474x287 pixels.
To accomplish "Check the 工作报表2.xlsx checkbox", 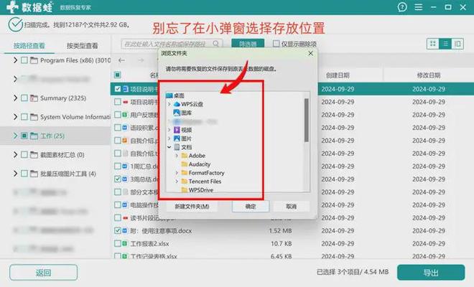I will click(117, 243).
